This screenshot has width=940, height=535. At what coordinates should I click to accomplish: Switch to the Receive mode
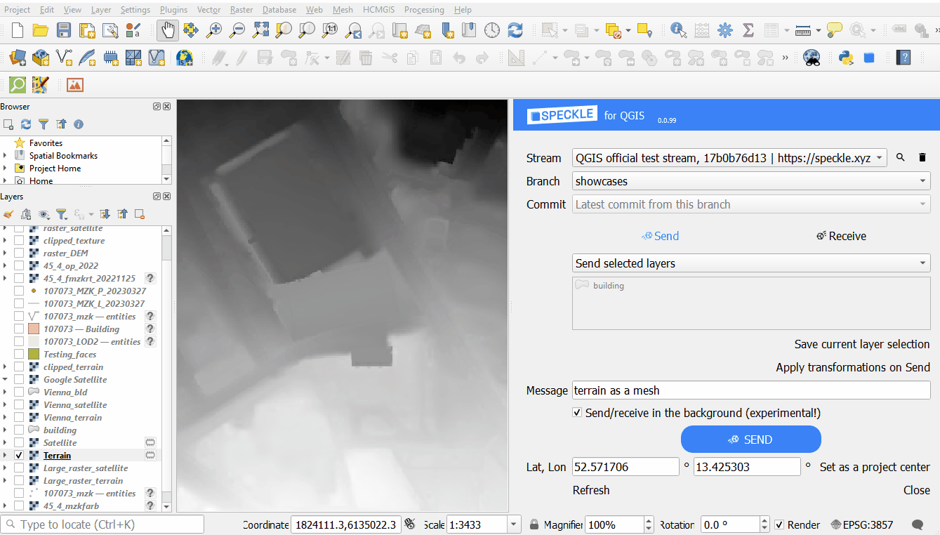[x=841, y=236]
